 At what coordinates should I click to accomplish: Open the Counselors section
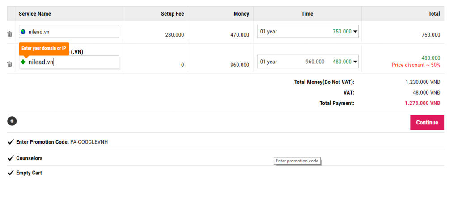click(29, 158)
